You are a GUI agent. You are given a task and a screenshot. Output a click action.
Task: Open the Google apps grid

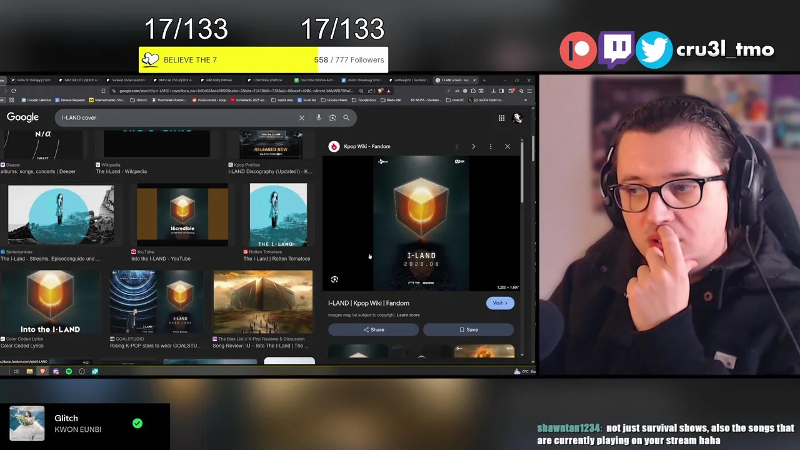[x=501, y=117]
